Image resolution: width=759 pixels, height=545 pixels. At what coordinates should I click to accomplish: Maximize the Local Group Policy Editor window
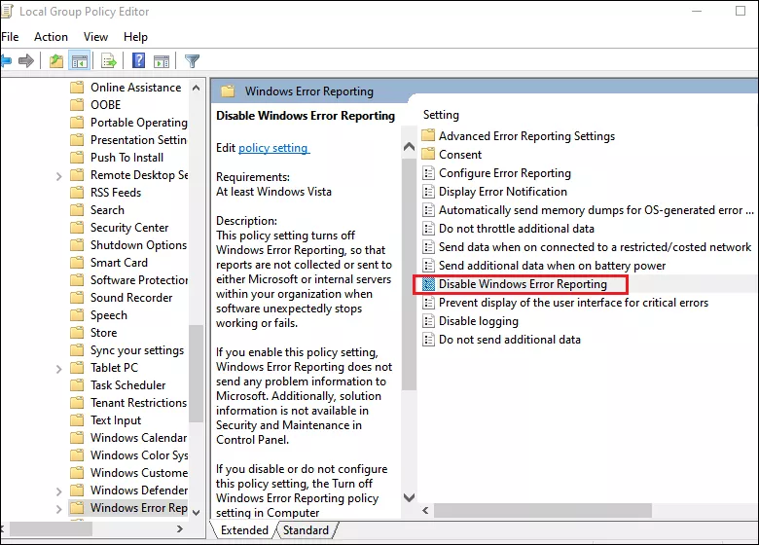click(x=741, y=11)
